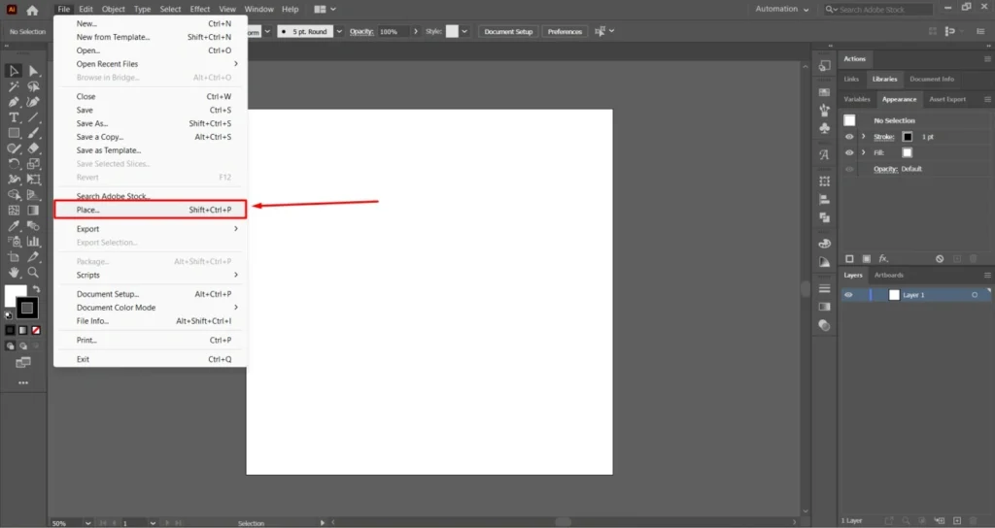The width and height of the screenshot is (995, 528).
Task: Click Swap Fill and Stroke arrow
Action: [x=36, y=289]
